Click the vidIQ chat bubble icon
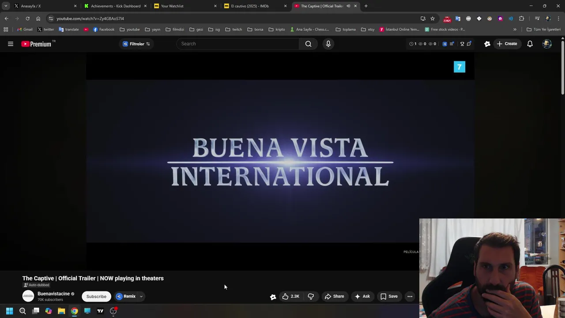The image size is (565, 318). pos(469,44)
